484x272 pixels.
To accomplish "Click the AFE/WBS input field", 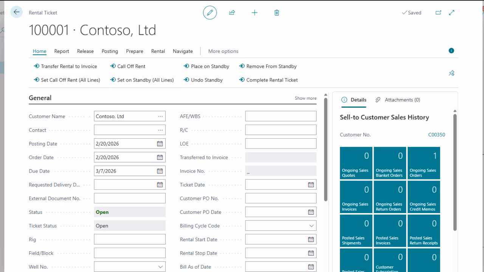I will [281, 116].
